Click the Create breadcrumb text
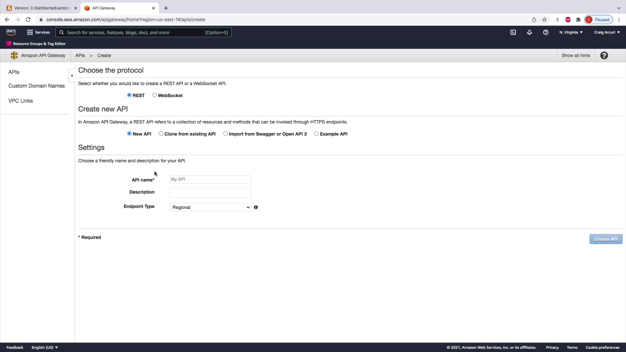 coord(104,55)
